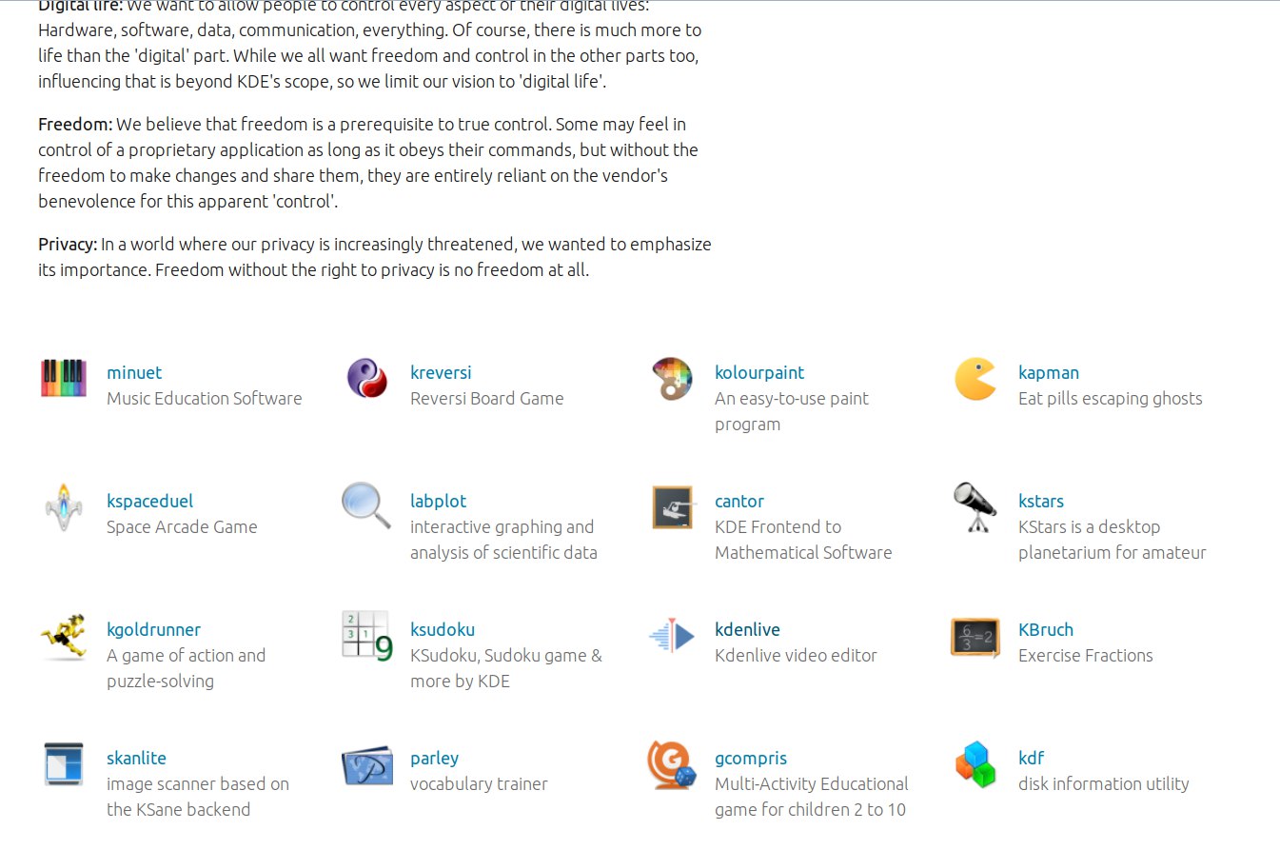Viewport: 1280px width, 850px height.
Task: Click the ksudoku number grid icon
Action: pyautogui.click(x=367, y=636)
